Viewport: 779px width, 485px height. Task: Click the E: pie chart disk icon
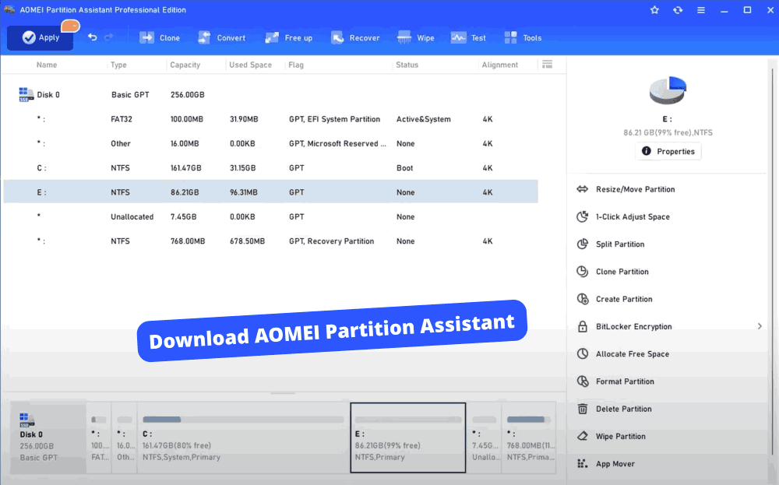(x=668, y=90)
